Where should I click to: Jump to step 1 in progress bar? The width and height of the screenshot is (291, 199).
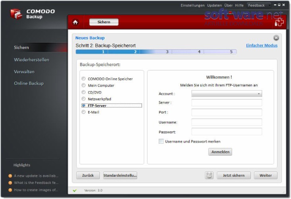click(92, 52)
